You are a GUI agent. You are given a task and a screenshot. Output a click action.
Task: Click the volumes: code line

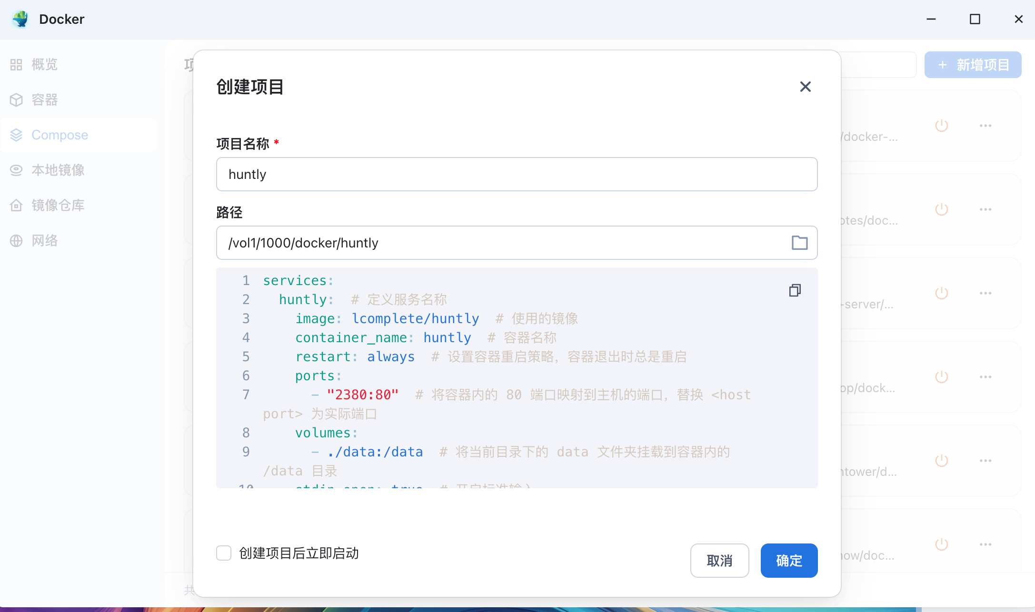[326, 433]
